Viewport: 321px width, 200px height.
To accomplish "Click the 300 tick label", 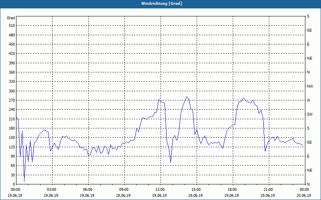I will (12, 91).
